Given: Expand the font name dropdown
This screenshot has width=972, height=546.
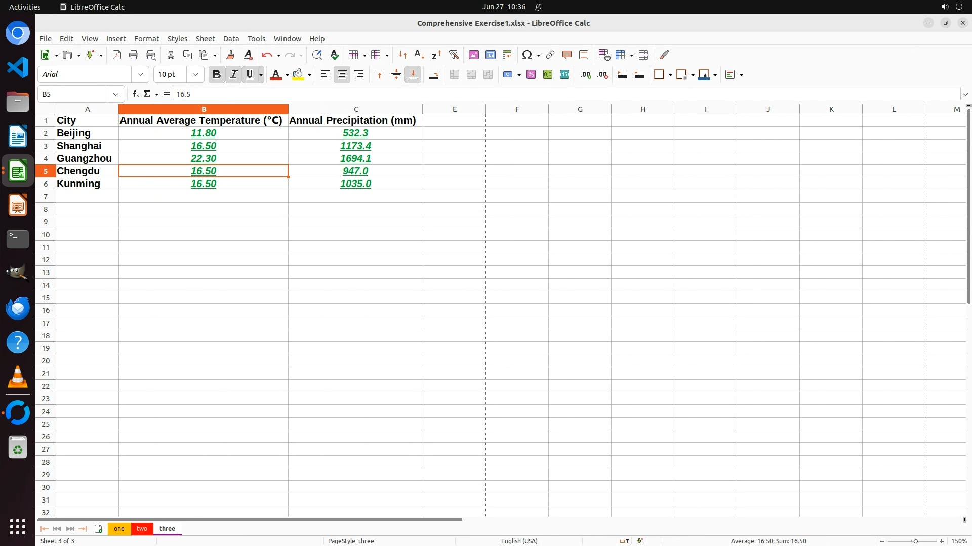Looking at the screenshot, I should click(140, 74).
